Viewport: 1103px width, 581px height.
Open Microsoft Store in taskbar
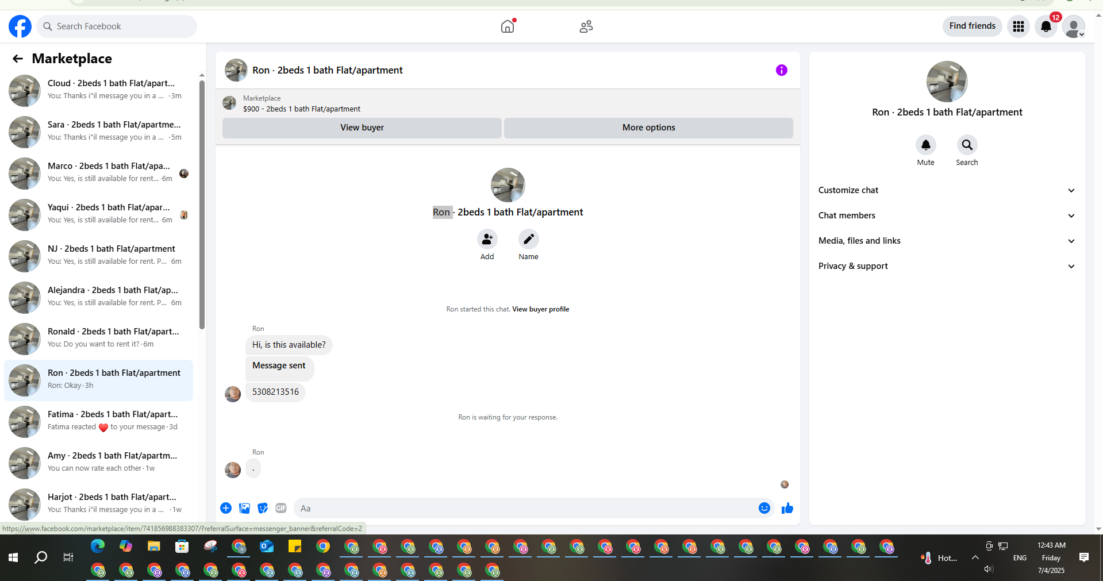pos(182,546)
